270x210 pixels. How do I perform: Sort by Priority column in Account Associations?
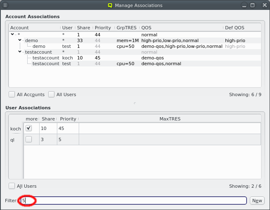pos(104,28)
